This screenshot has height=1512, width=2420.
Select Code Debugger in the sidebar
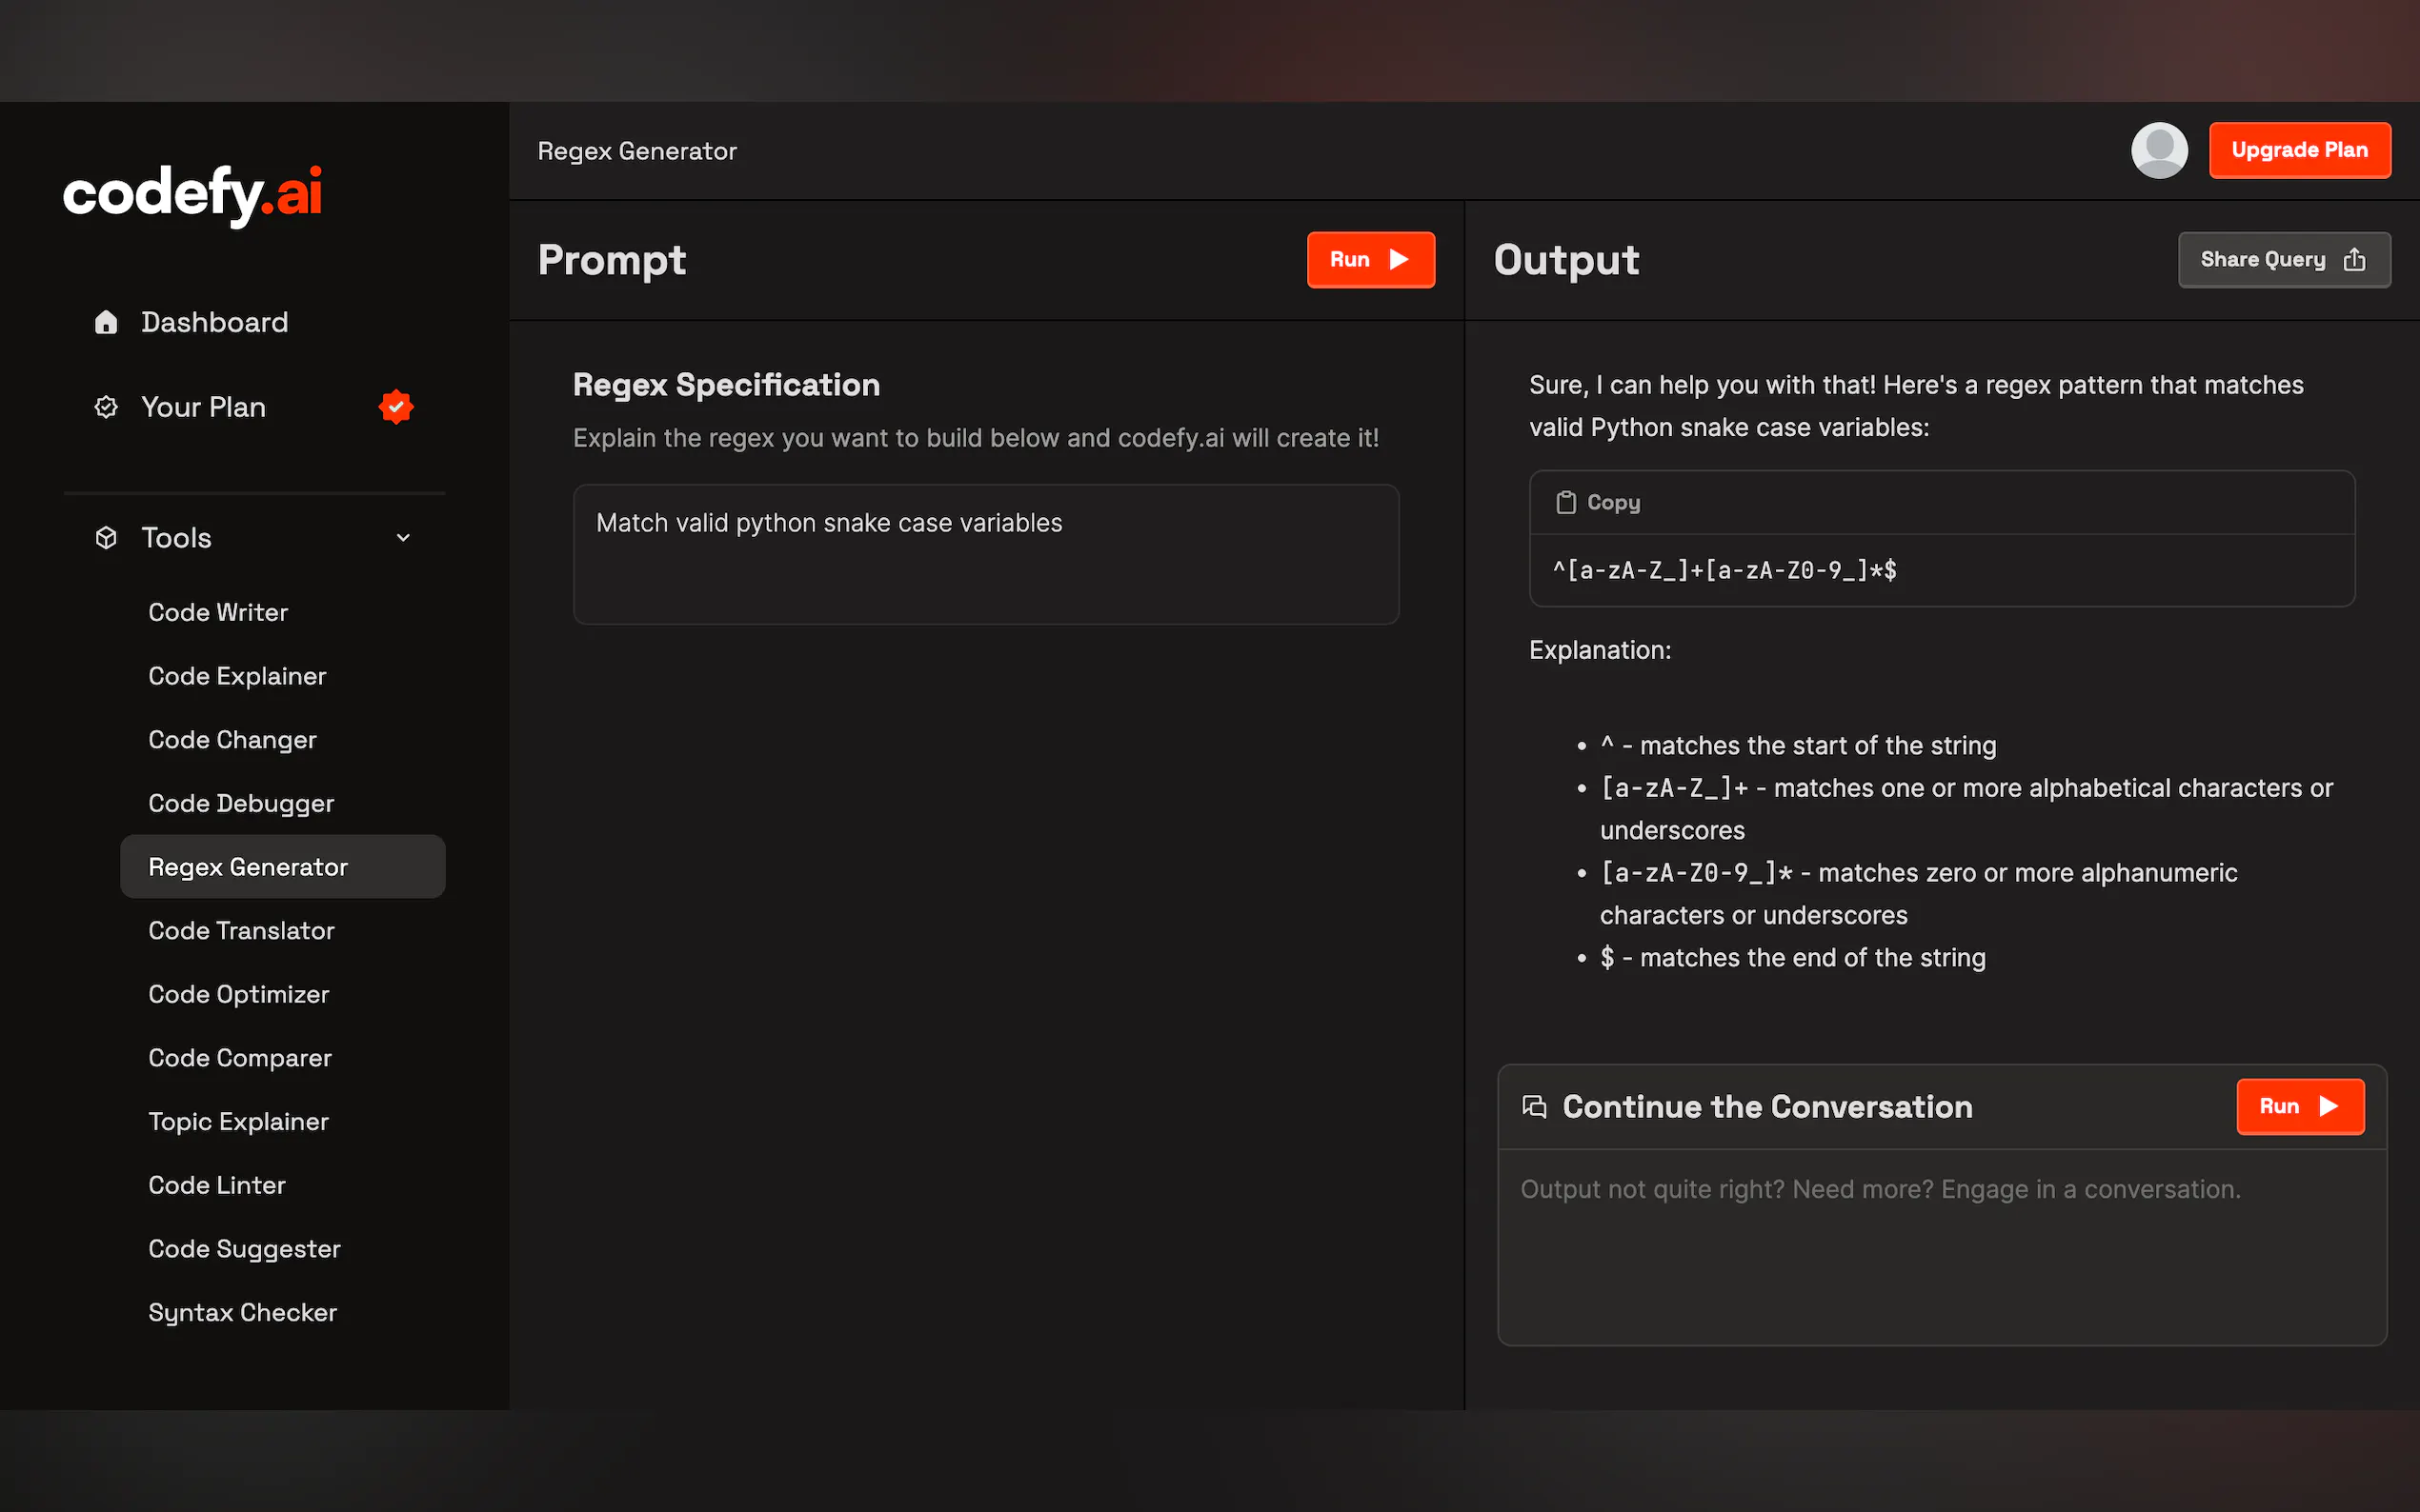[241, 803]
